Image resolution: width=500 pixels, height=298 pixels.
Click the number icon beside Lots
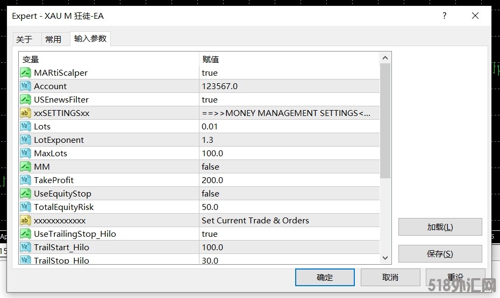click(25, 126)
